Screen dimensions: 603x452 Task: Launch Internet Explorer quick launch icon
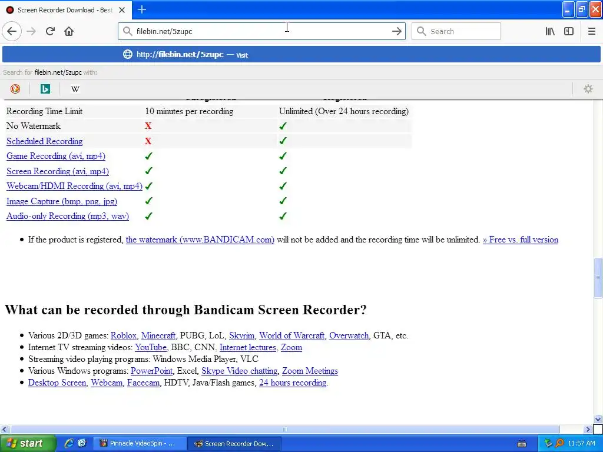69,443
